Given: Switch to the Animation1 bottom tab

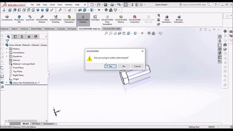Looking at the screenshot, I should [x=49, y=124].
